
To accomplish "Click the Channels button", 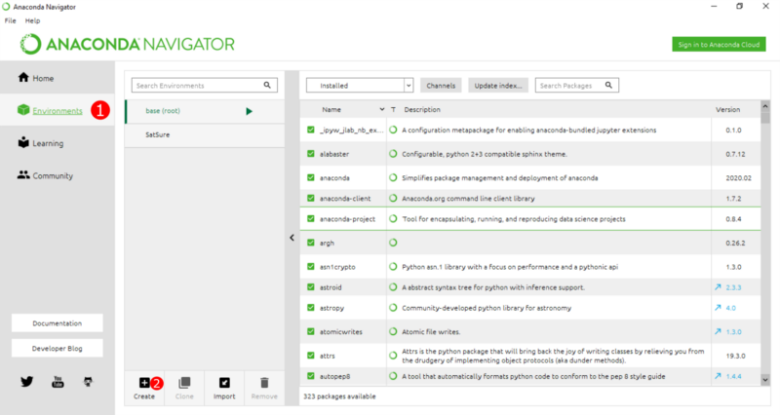I will (x=441, y=86).
